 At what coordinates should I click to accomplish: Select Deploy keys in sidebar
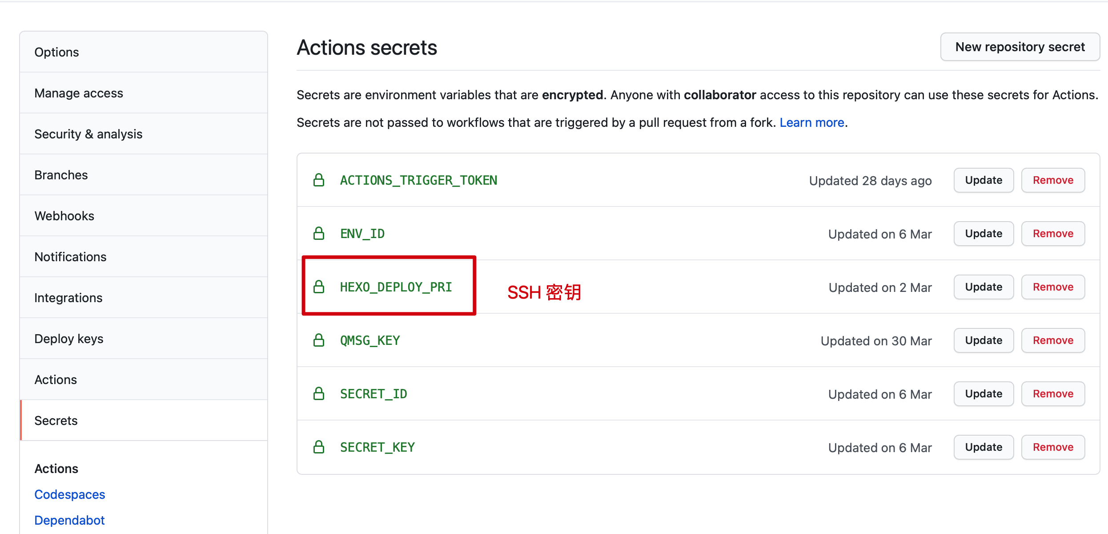[69, 339]
